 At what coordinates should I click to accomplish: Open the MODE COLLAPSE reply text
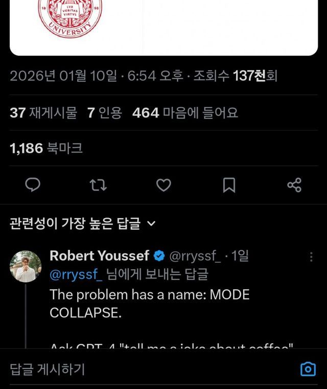tap(149, 304)
